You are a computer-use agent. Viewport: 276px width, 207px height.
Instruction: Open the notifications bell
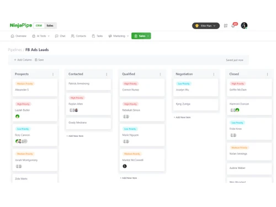tap(233, 25)
